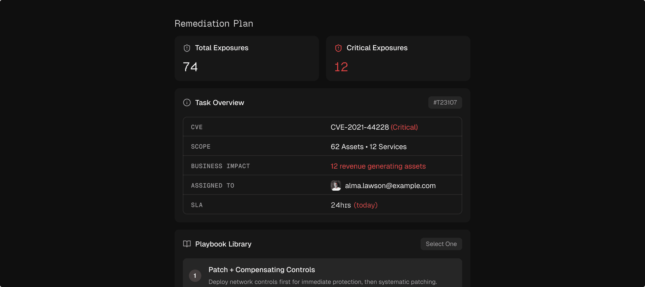Click the 24hrs SLA value
This screenshot has width=645, height=287.
(x=341, y=205)
